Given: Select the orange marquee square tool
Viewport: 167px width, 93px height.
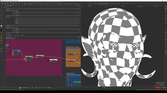Looking at the screenshot, I should click(1, 43).
